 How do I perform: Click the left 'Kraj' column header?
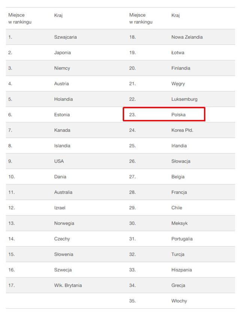(58, 15)
